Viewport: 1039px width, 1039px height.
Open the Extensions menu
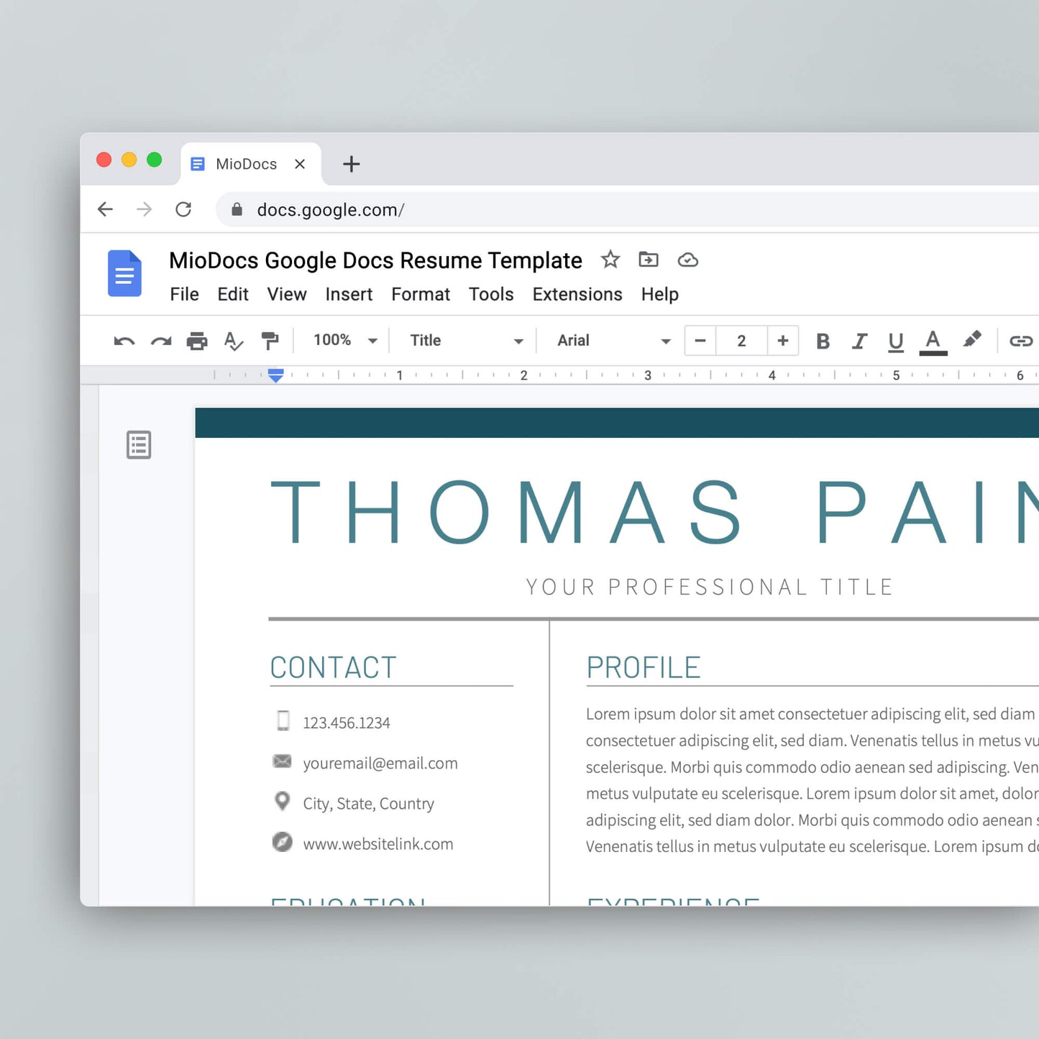coord(577,294)
